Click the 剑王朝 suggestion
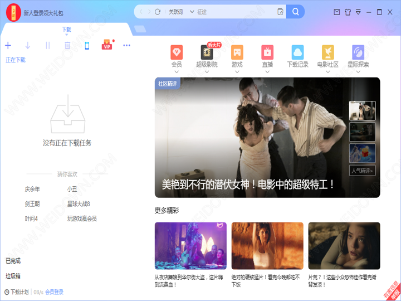 tap(32, 204)
